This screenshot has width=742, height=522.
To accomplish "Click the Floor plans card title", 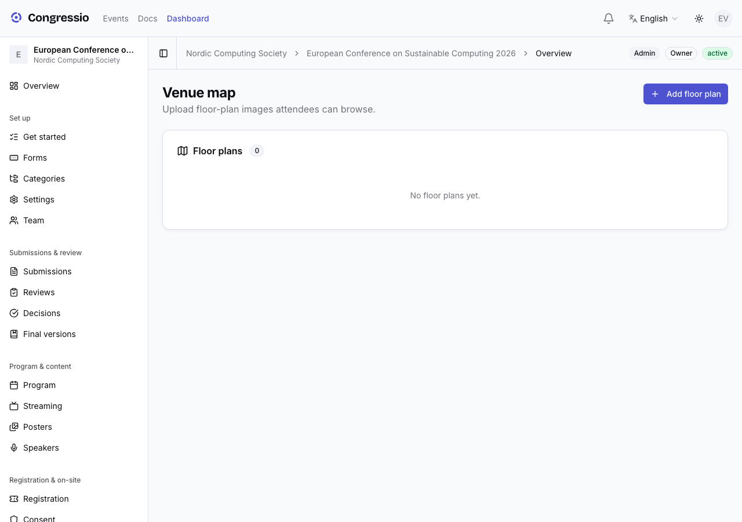I will pyautogui.click(x=217, y=151).
